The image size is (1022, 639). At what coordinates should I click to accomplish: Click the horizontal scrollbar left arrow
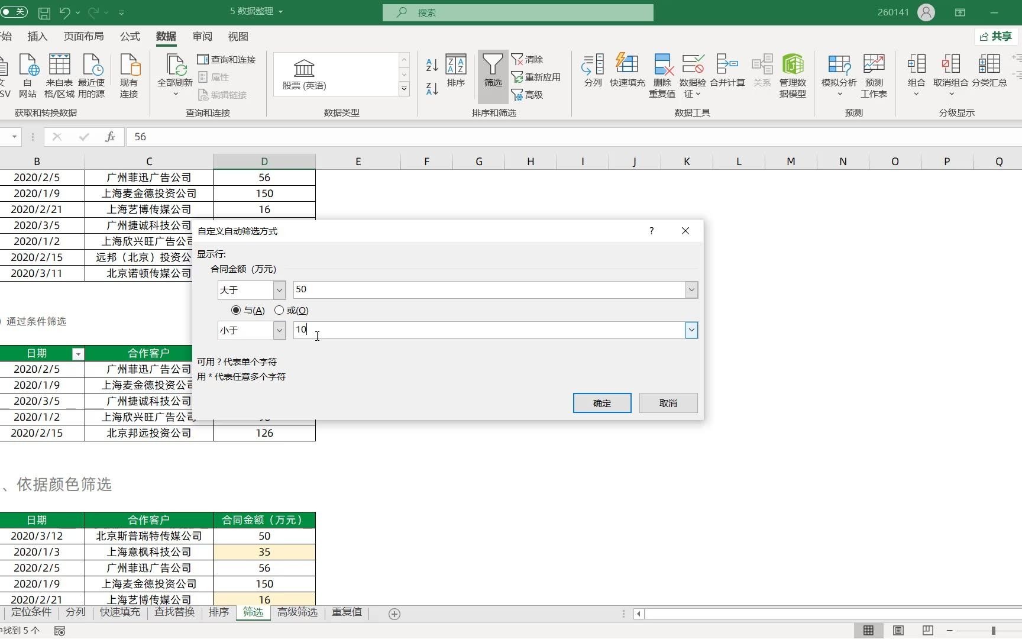pyautogui.click(x=639, y=614)
